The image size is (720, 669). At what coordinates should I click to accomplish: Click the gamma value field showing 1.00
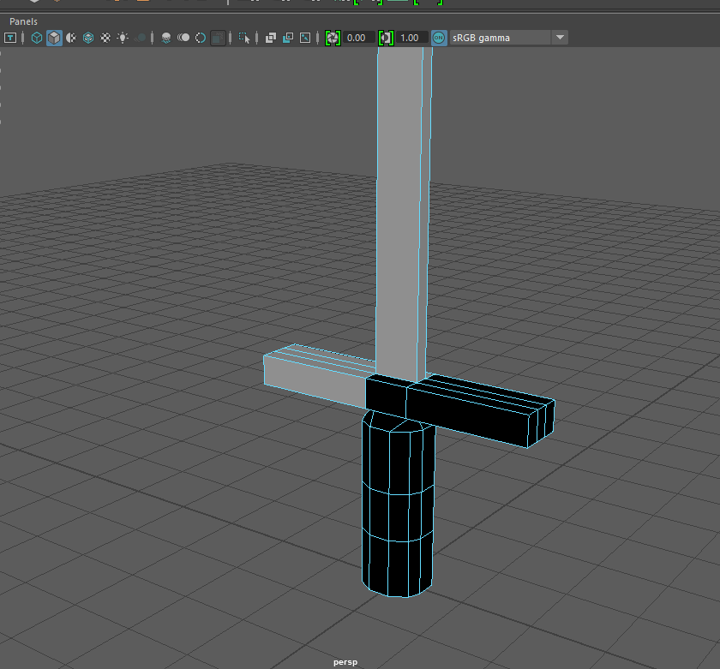[410, 38]
